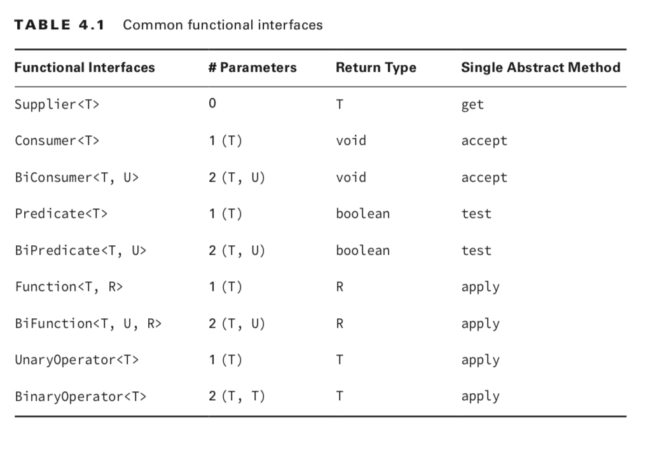Click the TABLE 4.1 caption label
The image size is (660, 451).
coord(60,25)
